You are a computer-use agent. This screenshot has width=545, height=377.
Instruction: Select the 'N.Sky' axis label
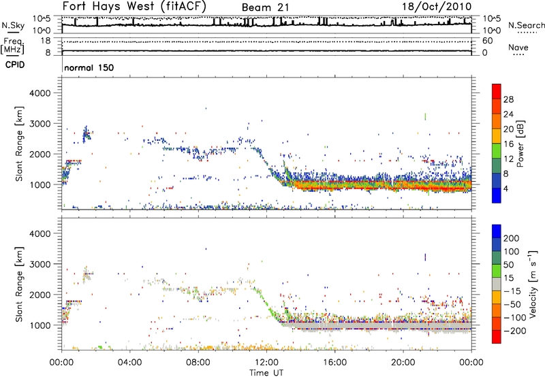click(x=13, y=25)
